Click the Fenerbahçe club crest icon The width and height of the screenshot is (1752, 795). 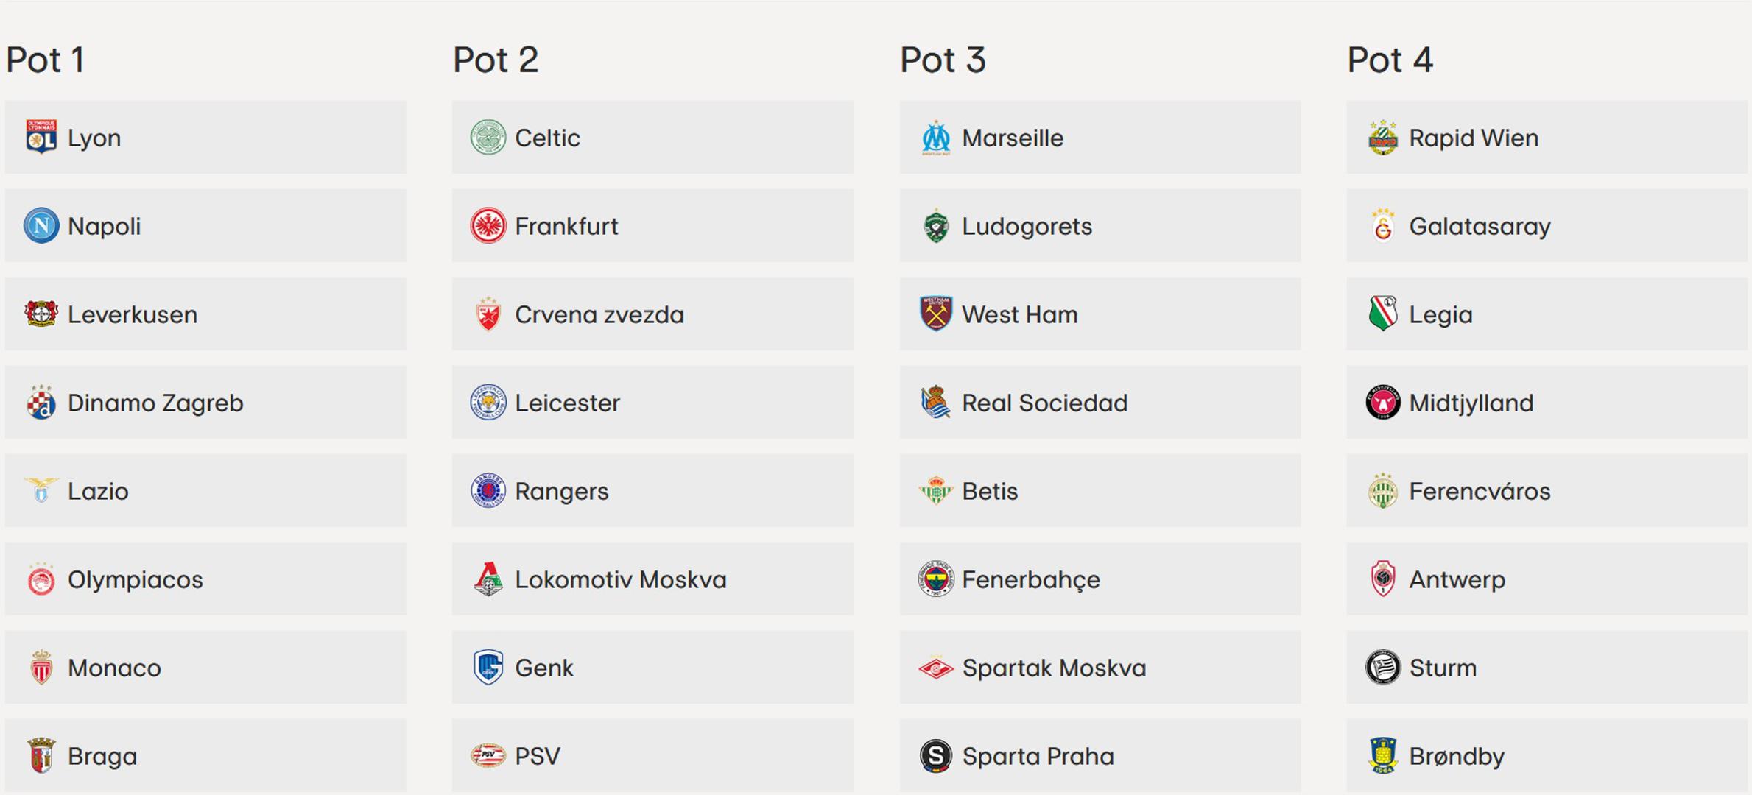pos(936,579)
